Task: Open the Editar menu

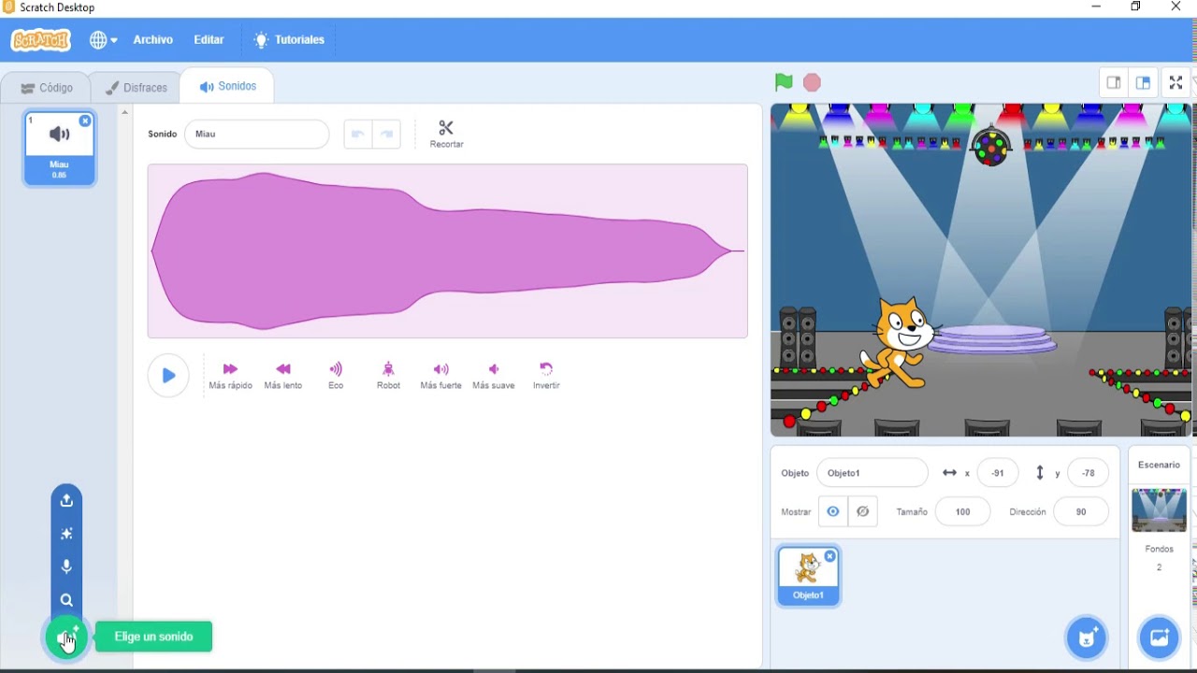Action: [x=209, y=40]
